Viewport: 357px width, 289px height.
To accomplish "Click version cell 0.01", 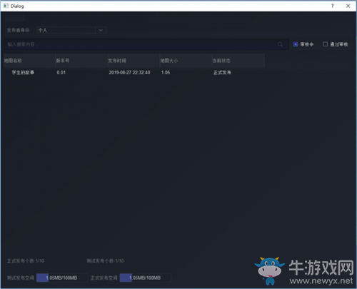I will pyautogui.click(x=61, y=73).
